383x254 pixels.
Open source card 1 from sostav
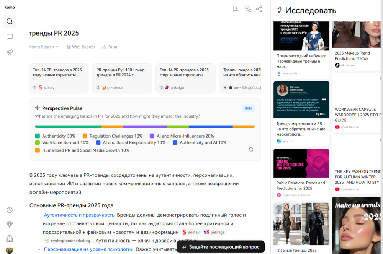point(59,78)
